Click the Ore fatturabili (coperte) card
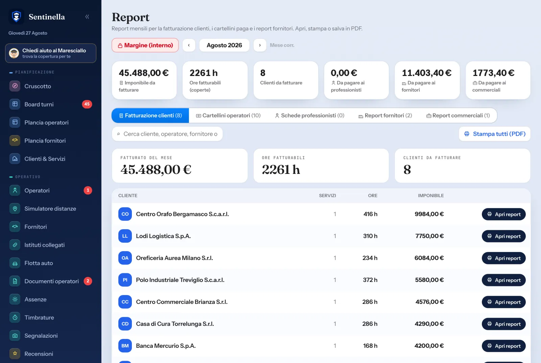This screenshot has height=363, width=541. pos(215,80)
